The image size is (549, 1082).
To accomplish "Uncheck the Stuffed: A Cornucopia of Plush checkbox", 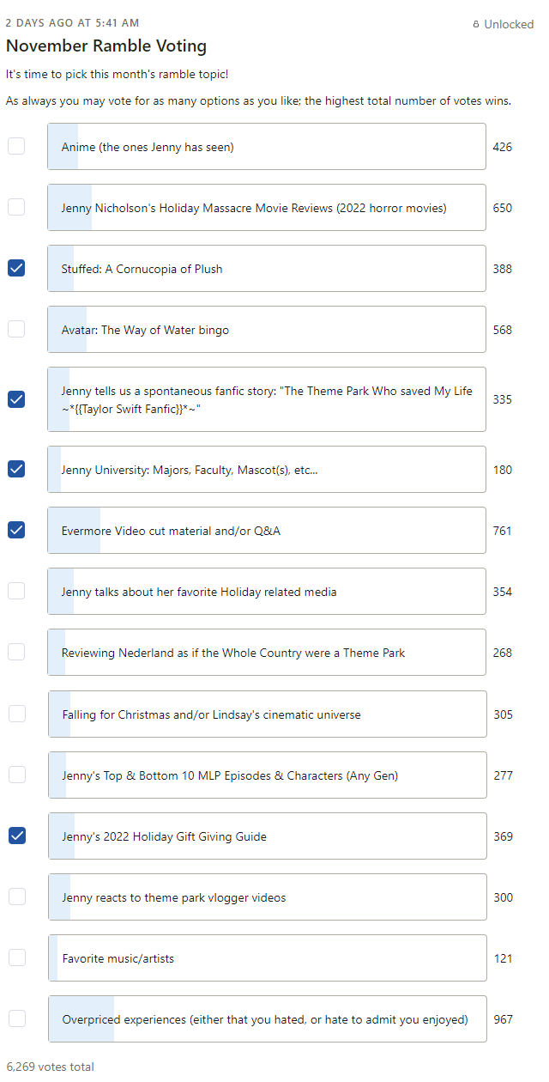I will 16,268.
